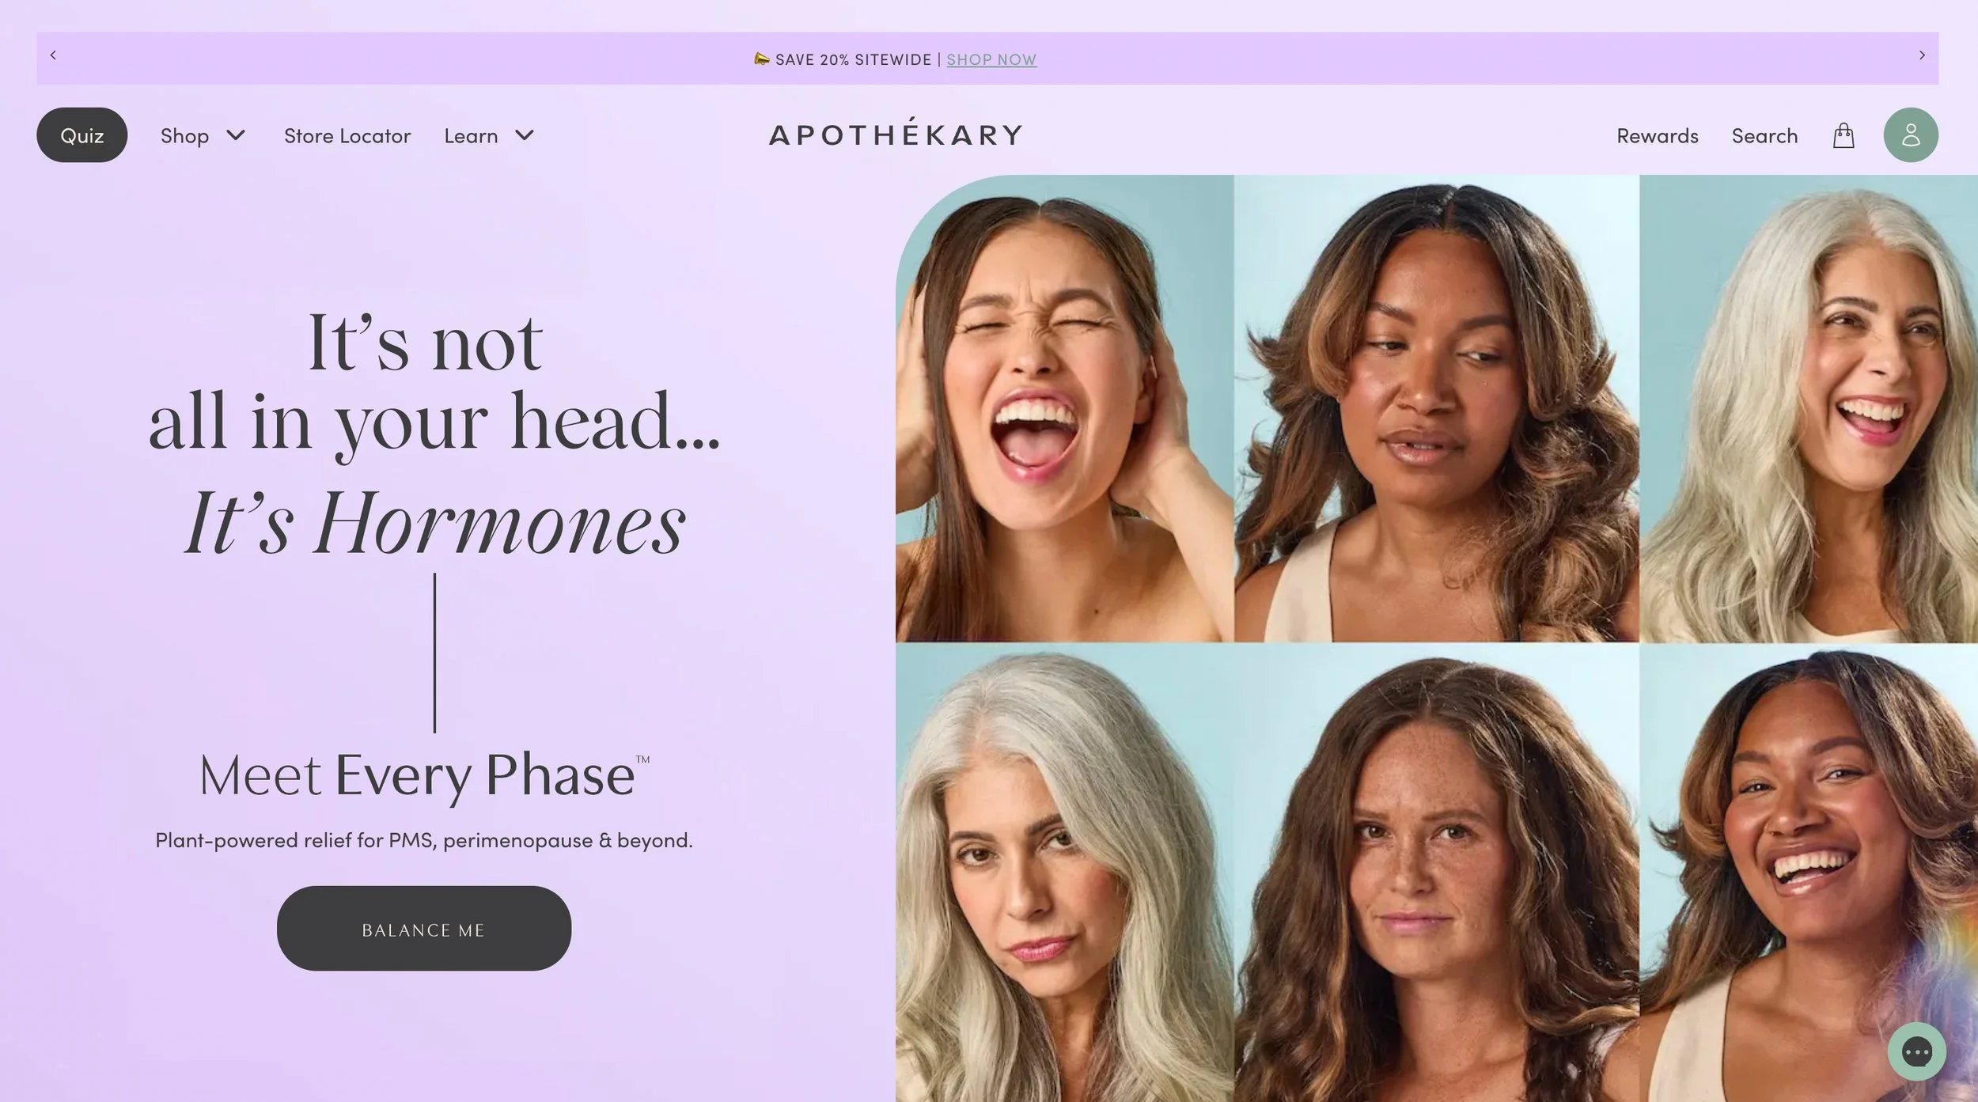This screenshot has width=1978, height=1102.
Task: Follow the Shop Now link
Action: pos(991,59)
